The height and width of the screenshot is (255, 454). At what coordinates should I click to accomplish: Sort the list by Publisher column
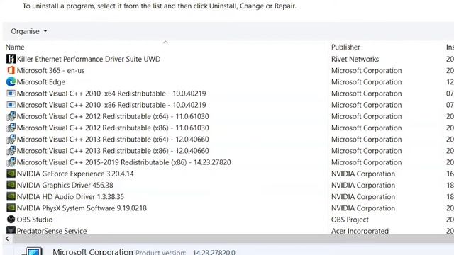pos(345,47)
